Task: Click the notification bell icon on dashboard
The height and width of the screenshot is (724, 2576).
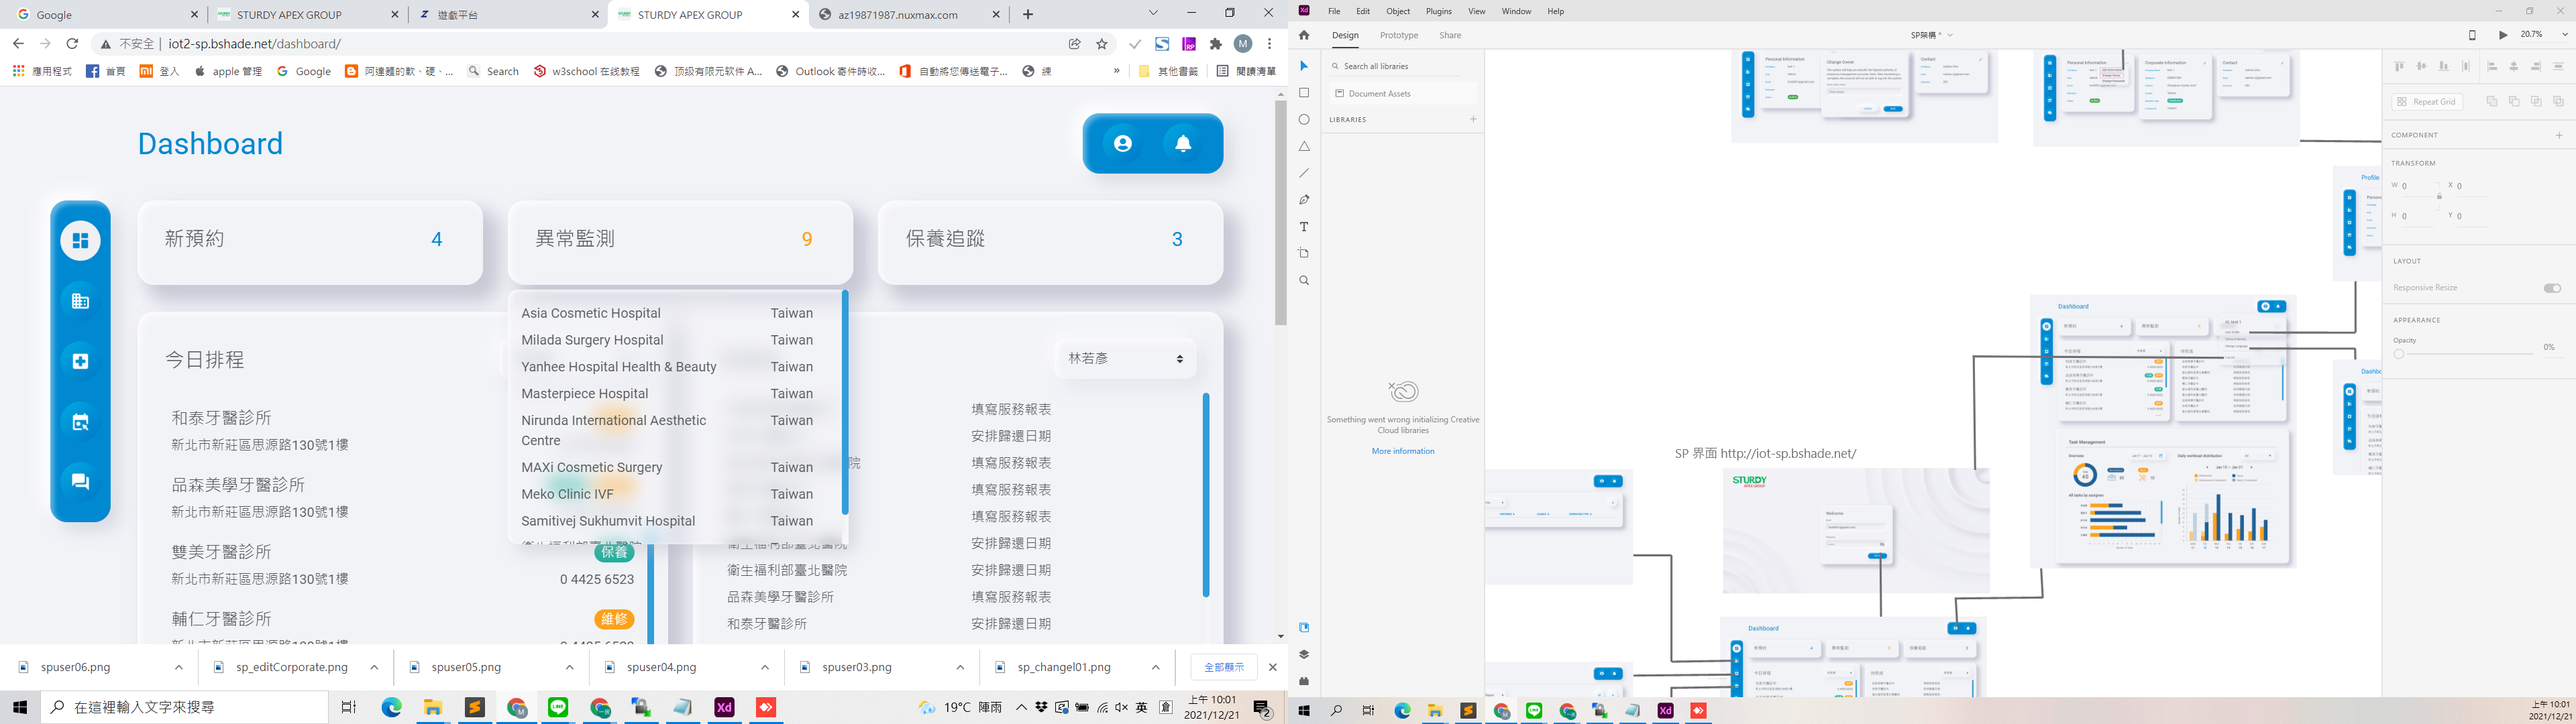Action: click(x=1183, y=144)
